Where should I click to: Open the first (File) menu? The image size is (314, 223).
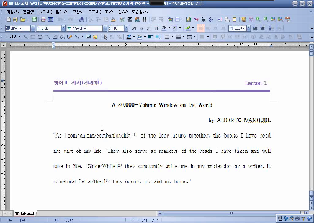coord(13,12)
